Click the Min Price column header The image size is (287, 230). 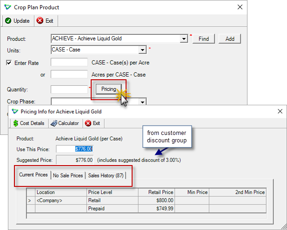[192, 192]
